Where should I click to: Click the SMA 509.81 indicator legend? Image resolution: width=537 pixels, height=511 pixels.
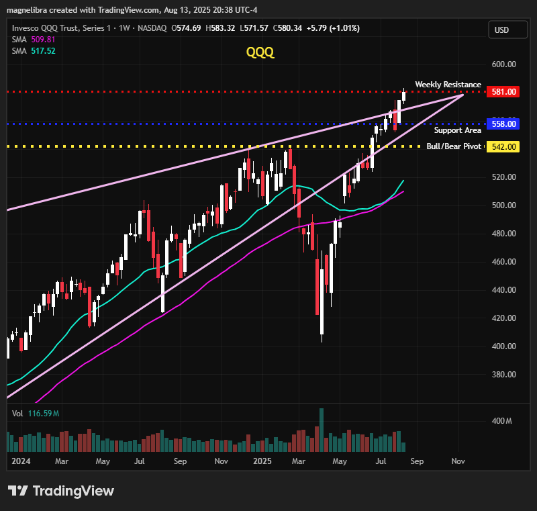pyautogui.click(x=34, y=40)
